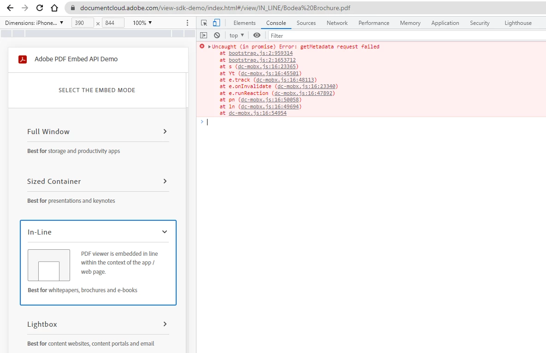Activate the inspect element picker icon

[204, 23]
